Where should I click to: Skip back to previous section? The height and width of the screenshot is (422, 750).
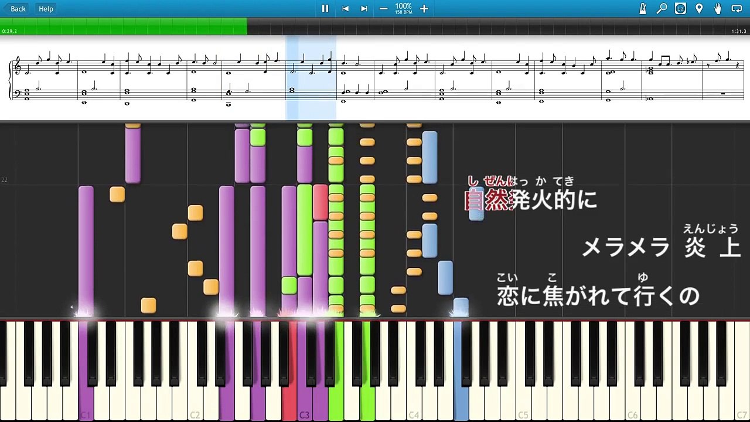point(346,9)
